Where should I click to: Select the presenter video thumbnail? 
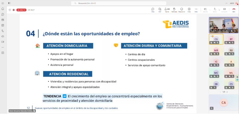tap(224, 25)
